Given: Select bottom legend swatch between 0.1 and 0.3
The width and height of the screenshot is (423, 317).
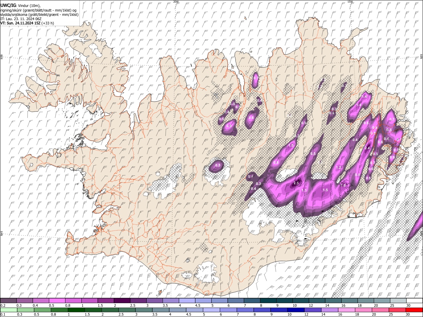Looking at the screenshot, I should coord(8,310).
